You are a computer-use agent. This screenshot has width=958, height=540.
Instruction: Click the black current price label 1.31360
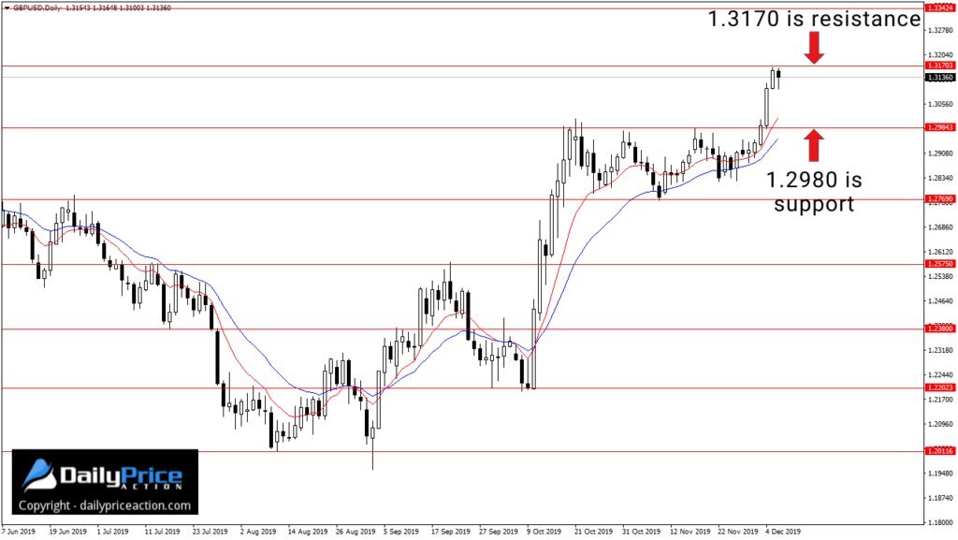tap(940, 78)
